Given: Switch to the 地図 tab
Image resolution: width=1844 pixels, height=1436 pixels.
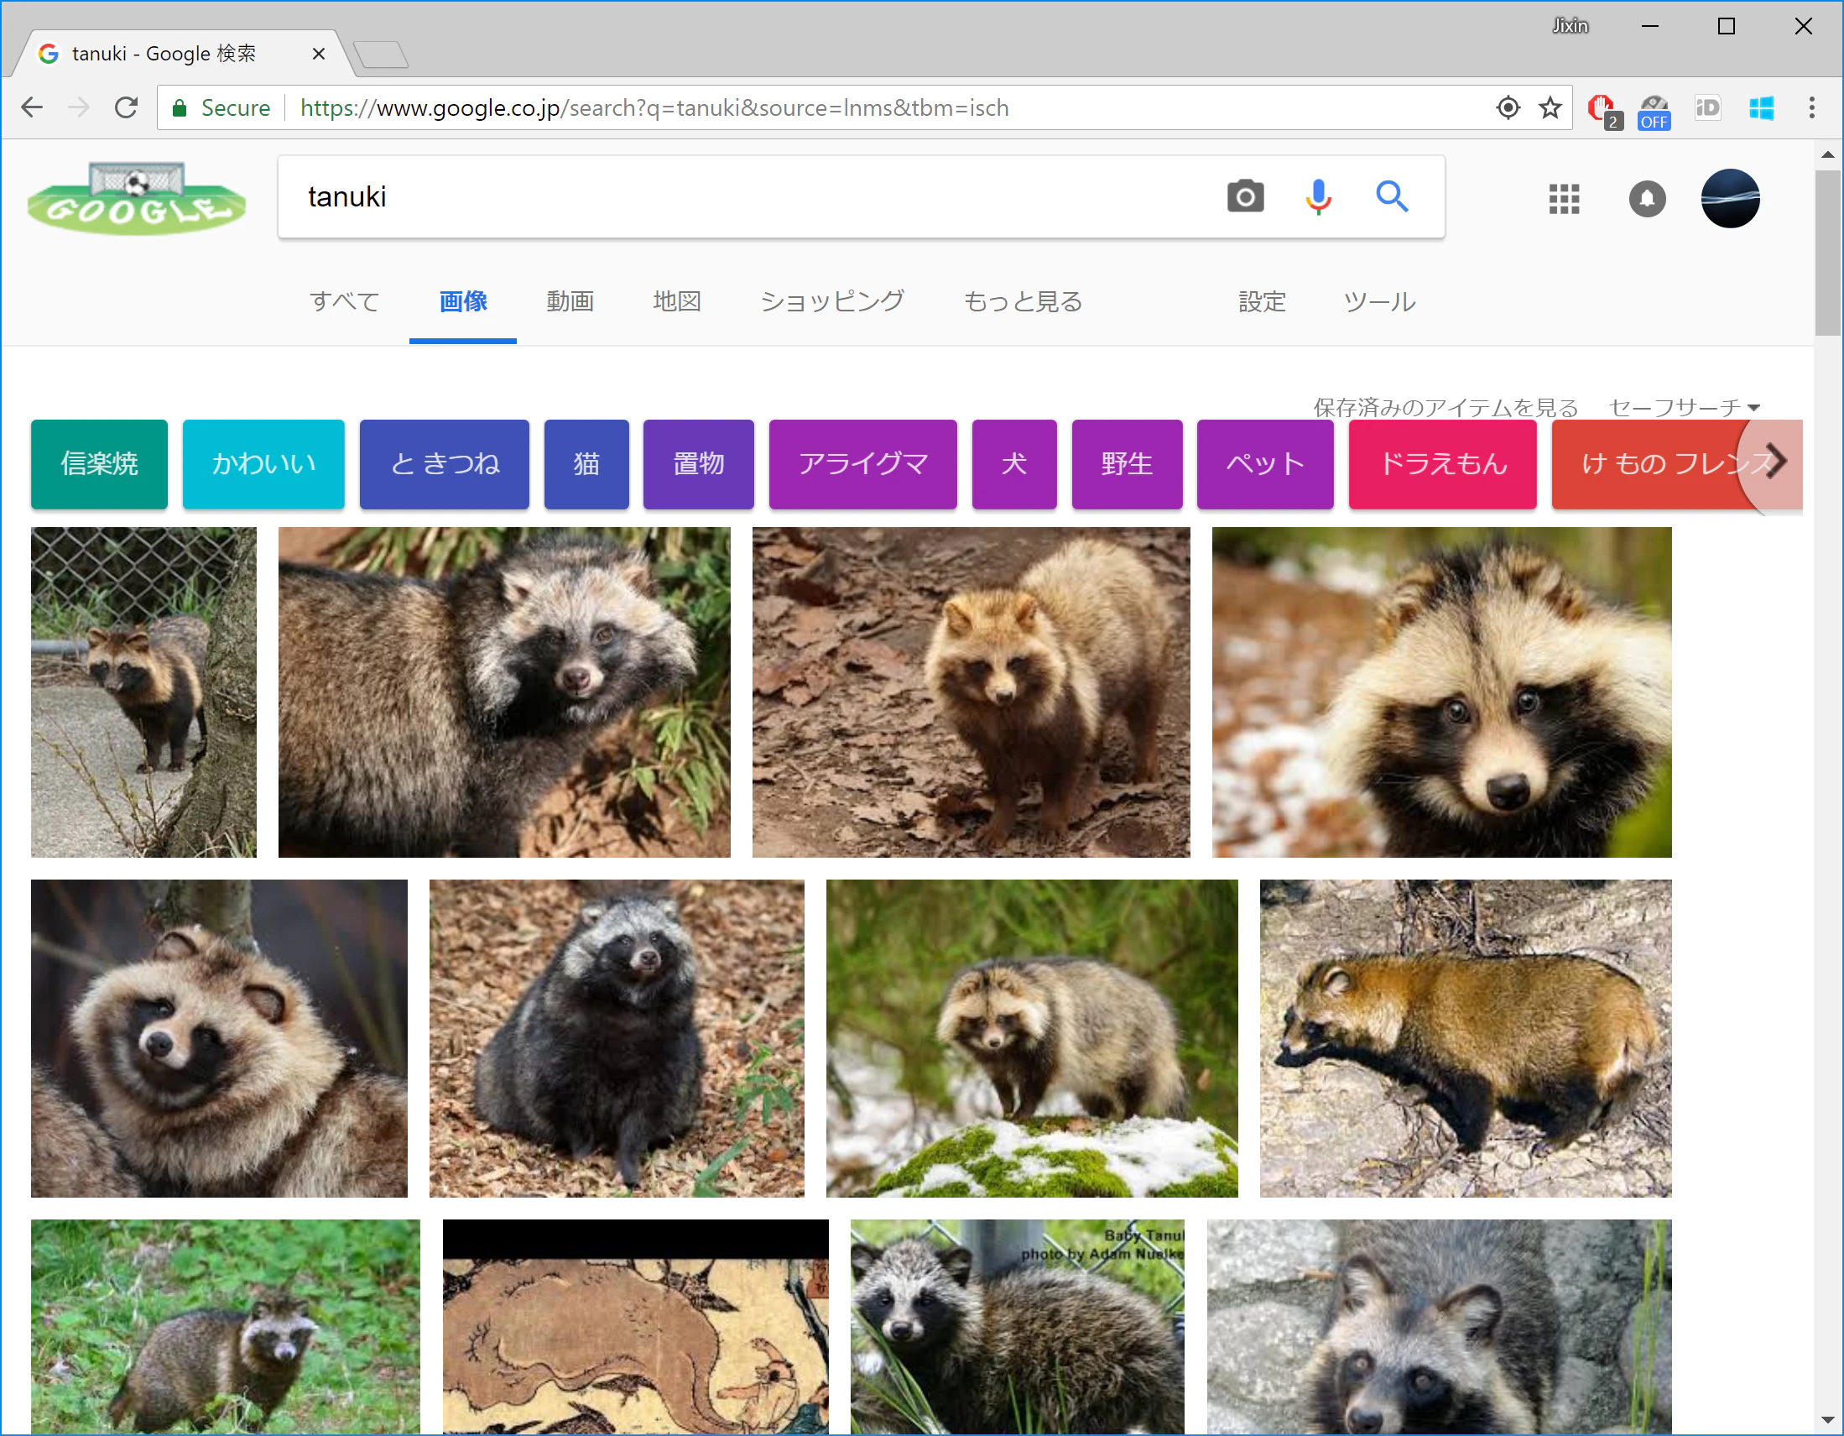Looking at the screenshot, I should point(677,301).
